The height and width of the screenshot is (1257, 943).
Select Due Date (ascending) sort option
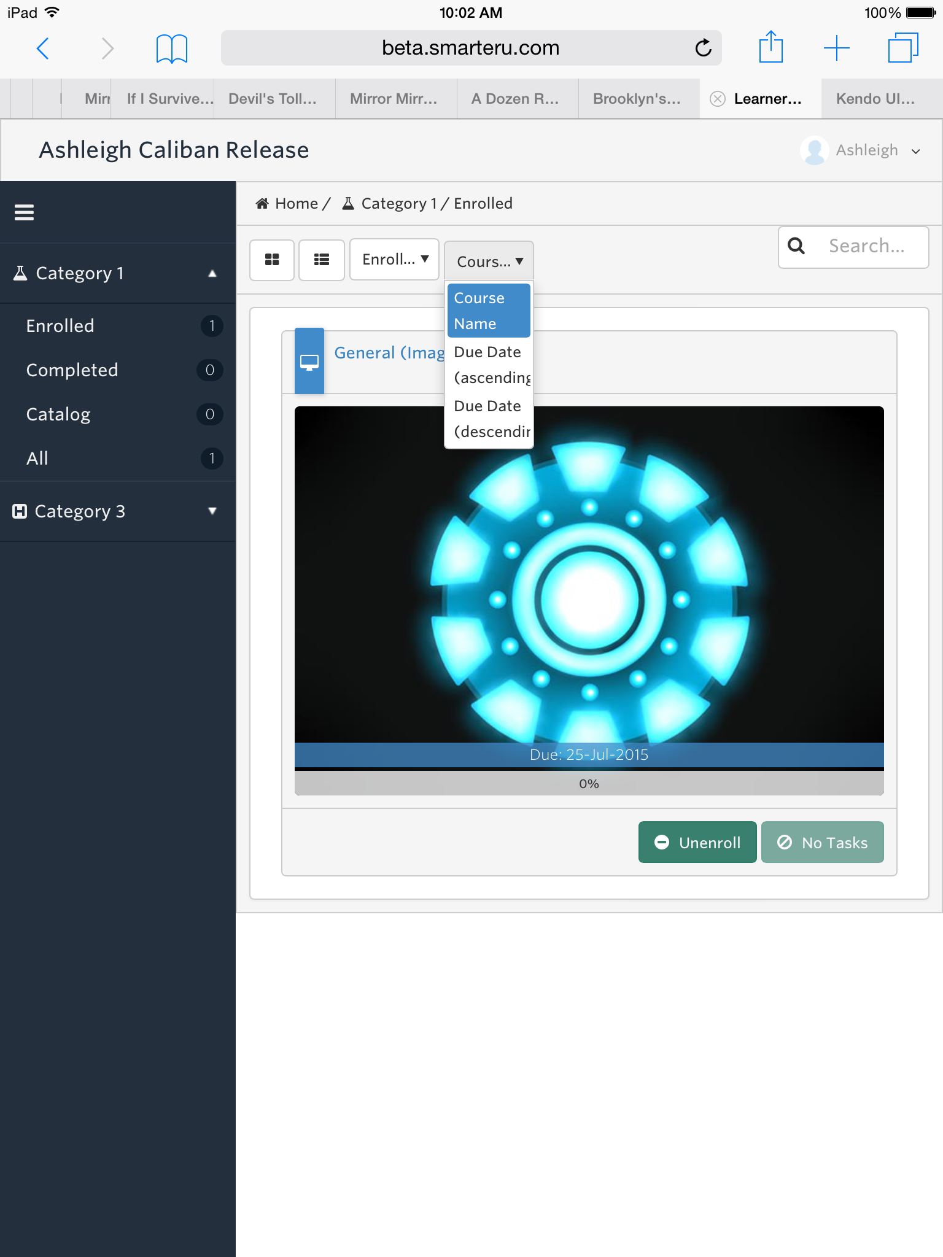click(x=489, y=365)
